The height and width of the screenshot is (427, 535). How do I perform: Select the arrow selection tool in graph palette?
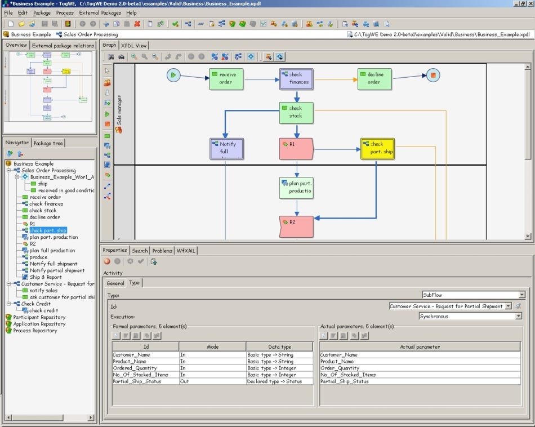pos(106,69)
